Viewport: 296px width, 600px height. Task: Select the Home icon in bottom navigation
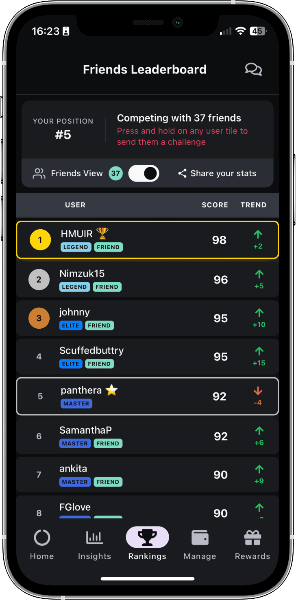[x=41, y=538]
